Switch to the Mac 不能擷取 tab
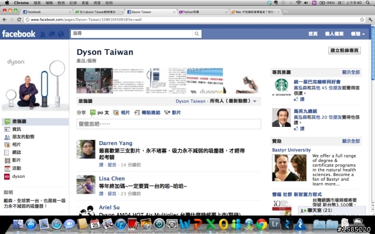The width and height of the screenshot is (375, 234). coord(255,12)
